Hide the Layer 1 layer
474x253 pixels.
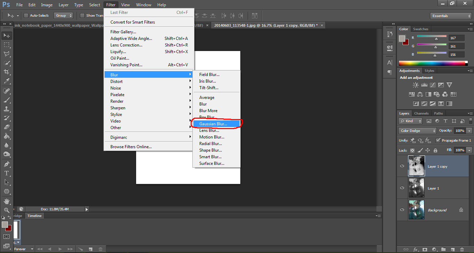[402, 188]
